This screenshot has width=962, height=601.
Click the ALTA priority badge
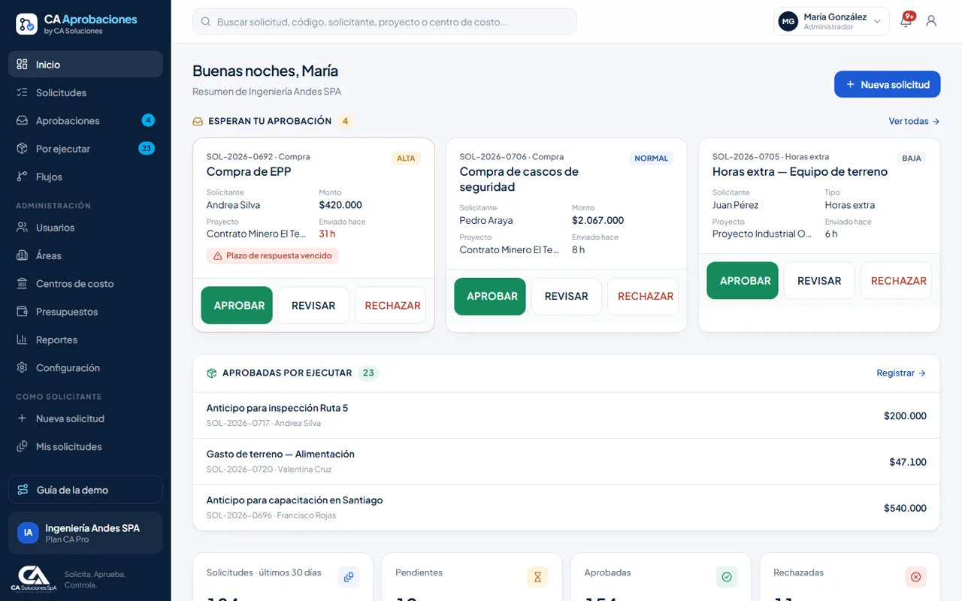pos(406,159)
